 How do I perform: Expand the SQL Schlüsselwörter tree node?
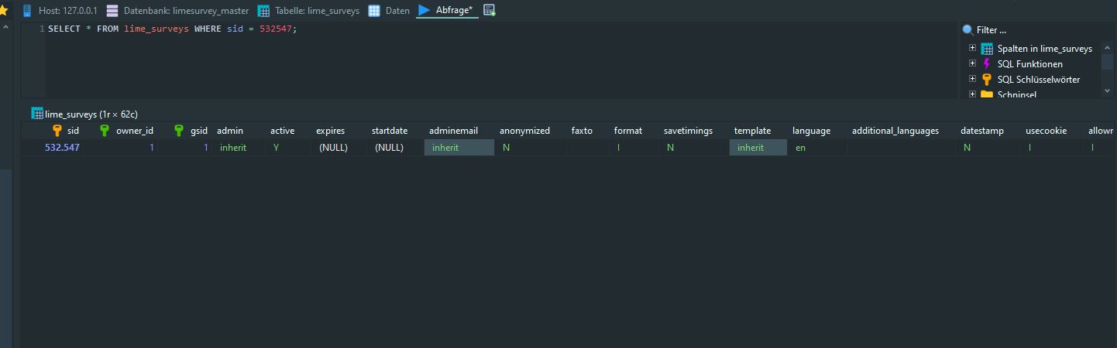click(x=972, y=80)
